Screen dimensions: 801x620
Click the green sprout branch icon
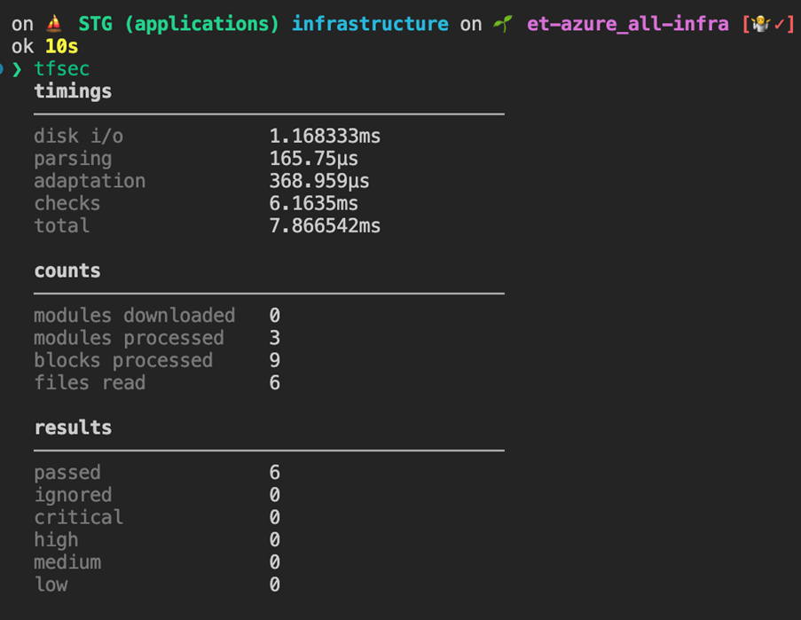(x=503, y=23)
